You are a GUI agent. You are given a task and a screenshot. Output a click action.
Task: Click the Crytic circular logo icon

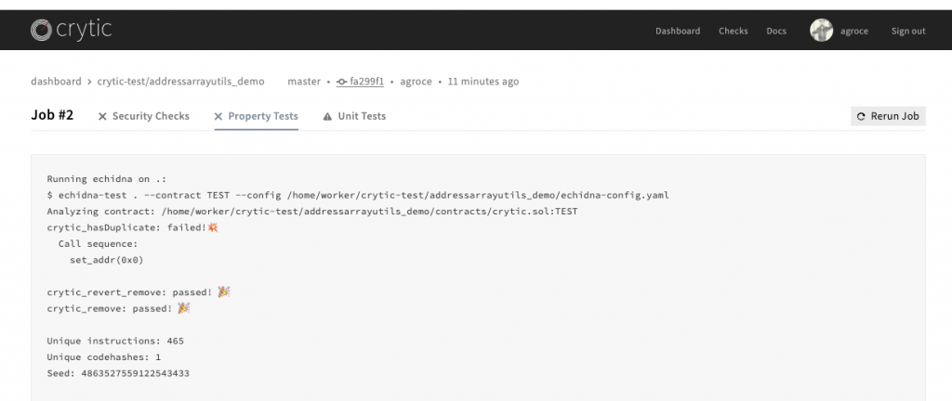point(41,31)
